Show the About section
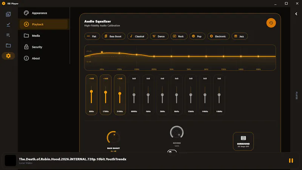Viewport: 302px width, 170px height. click(x=44, y=58)
